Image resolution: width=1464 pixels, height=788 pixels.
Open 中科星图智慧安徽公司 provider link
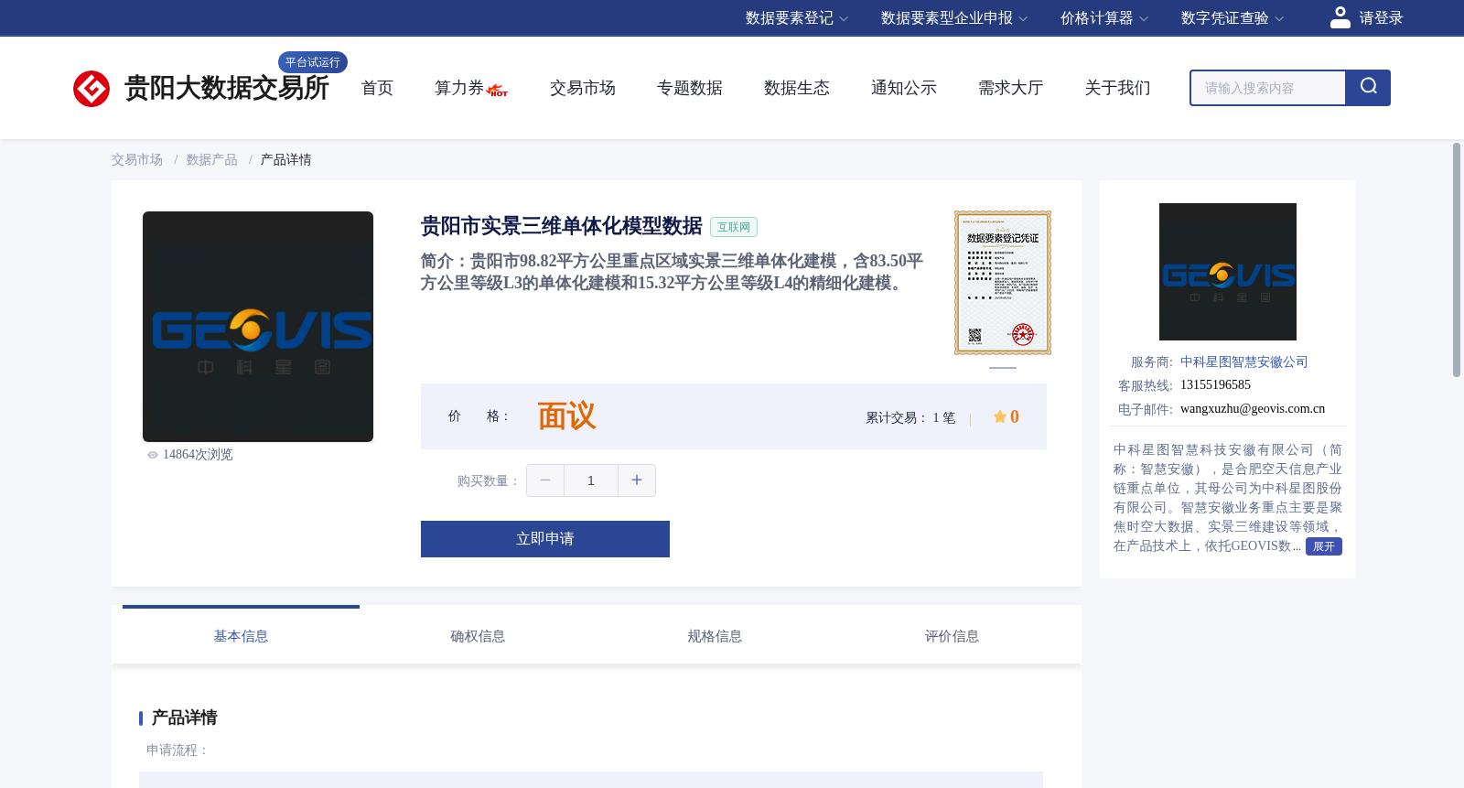[1244, 362]
